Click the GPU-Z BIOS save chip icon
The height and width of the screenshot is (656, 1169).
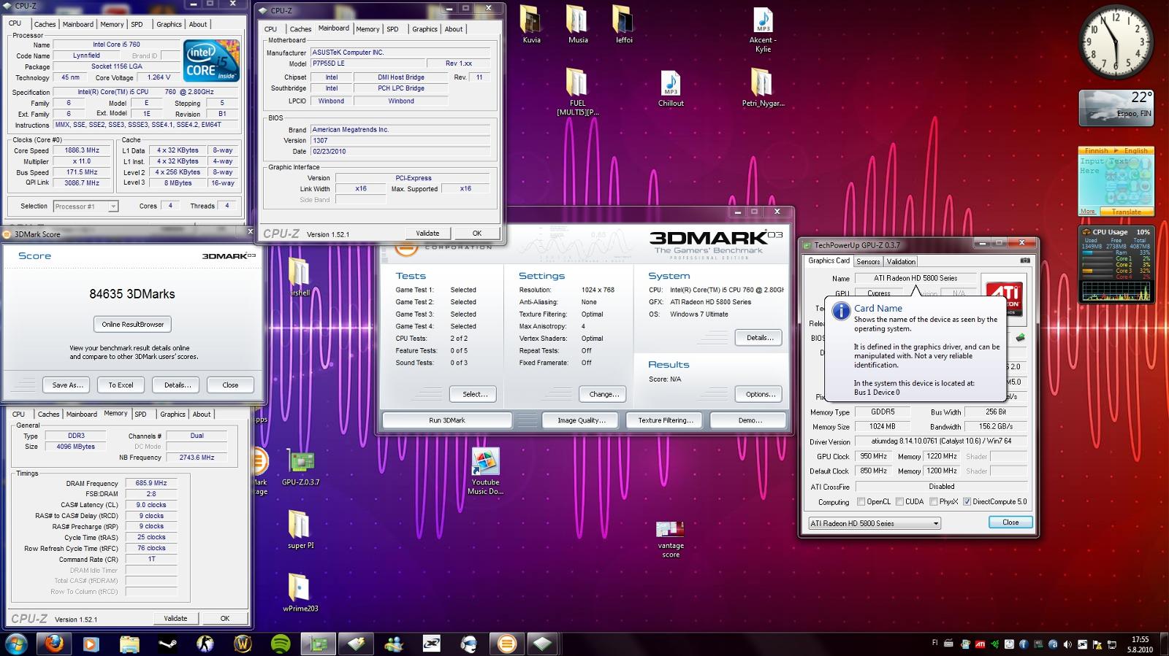click(1020, 338)
